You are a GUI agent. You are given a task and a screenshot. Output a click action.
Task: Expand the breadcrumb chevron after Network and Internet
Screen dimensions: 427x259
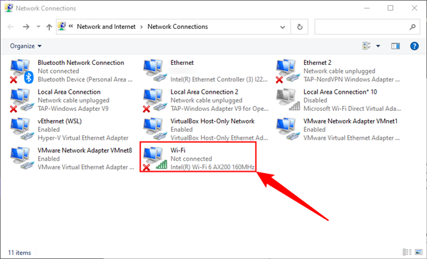click(x=141, y=27)
